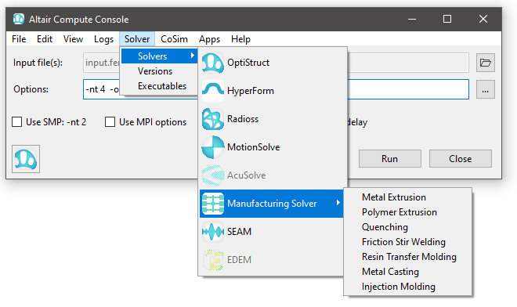The height and width of the screenshot is (307, 517).
Task: Expand the Solvers submenu arrow
Action: coord(193,56)
